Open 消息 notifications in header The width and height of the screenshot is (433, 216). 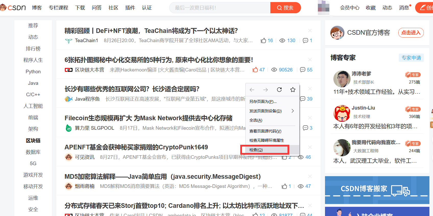pos(404,8)
